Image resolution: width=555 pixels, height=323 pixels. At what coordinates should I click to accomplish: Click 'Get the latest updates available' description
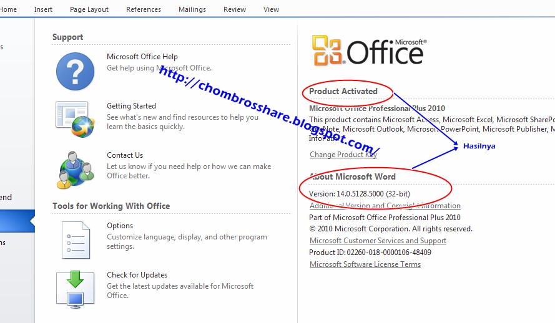[180, 291]
